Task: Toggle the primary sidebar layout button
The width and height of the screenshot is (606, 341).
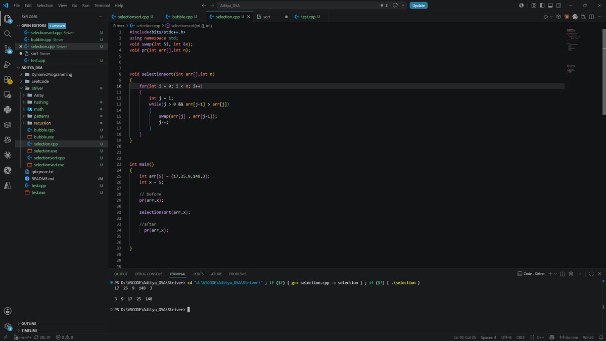Action: click(x=542, y=6)
